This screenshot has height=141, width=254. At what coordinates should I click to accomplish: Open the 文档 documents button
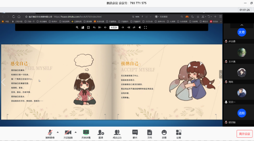pyautogui.click(x=149, y=134)
